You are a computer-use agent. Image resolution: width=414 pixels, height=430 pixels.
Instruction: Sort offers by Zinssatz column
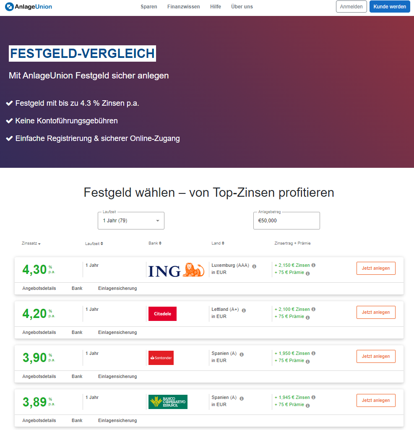click(x=31, y=243)
